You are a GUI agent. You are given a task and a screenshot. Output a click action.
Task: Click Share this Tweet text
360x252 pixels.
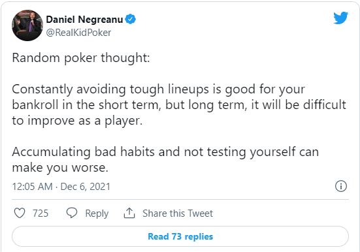coord(178,213)
